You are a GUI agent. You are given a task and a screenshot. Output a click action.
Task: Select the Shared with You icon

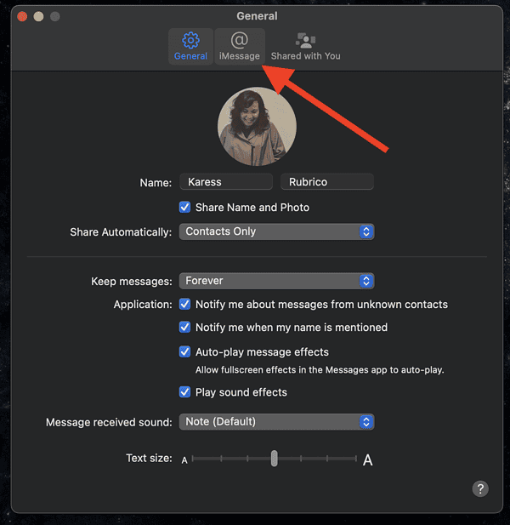[305, 41]
